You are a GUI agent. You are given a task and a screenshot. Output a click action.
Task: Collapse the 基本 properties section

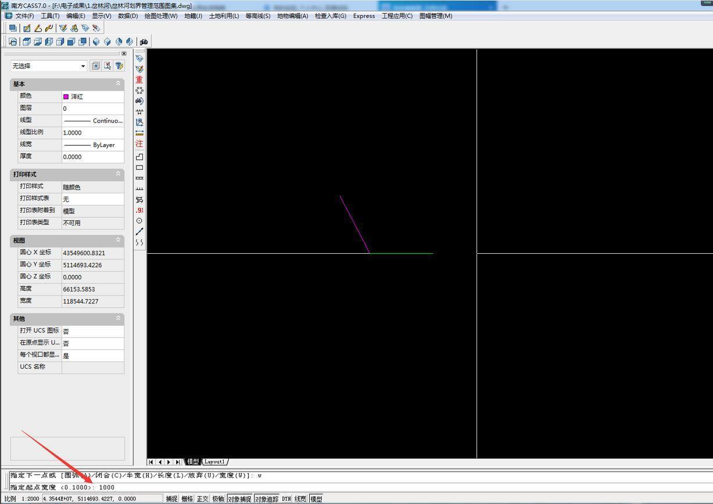click(118, 84)
